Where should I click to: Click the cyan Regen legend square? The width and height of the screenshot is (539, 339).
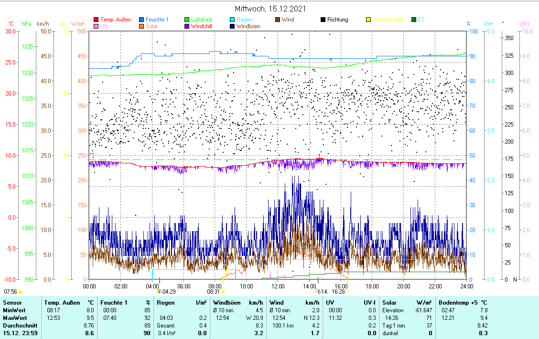pyautogui.click(x=233, y=20)
